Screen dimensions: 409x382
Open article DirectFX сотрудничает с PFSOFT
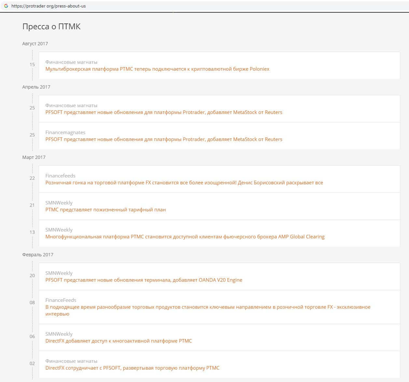pyautogui.click(x=132, y=368)
